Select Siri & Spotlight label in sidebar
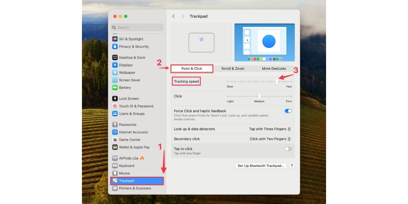The height and width of the screenshot is (204, 408). (x=131, y=39)
